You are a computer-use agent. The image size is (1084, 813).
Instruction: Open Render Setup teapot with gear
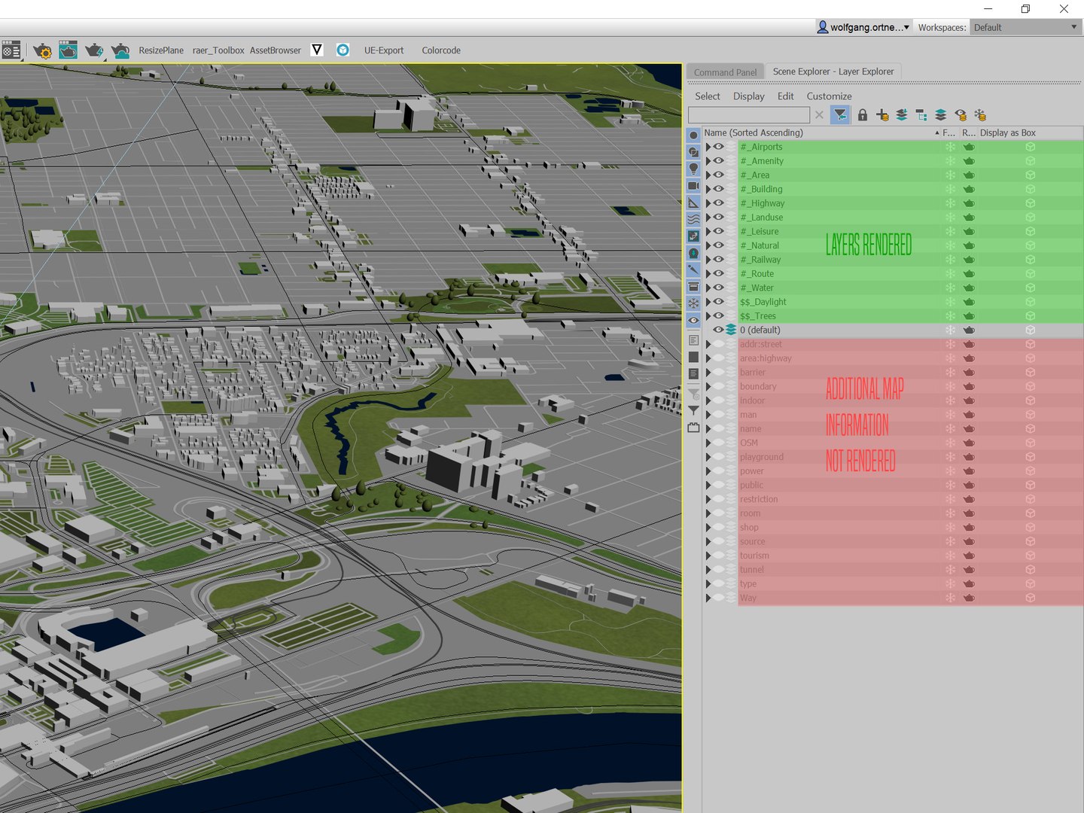point(42,50)
